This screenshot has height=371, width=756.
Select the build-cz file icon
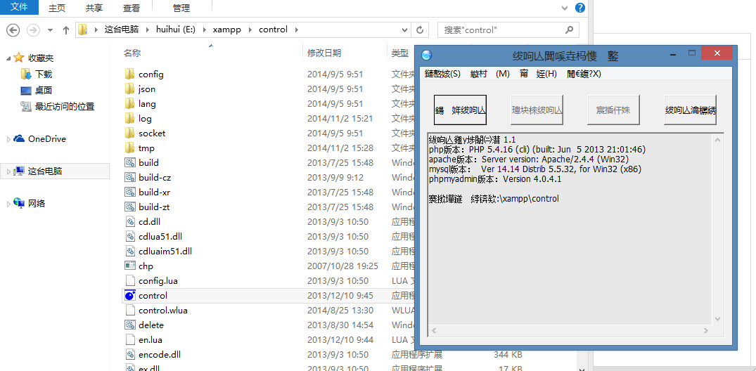(129, 177)
